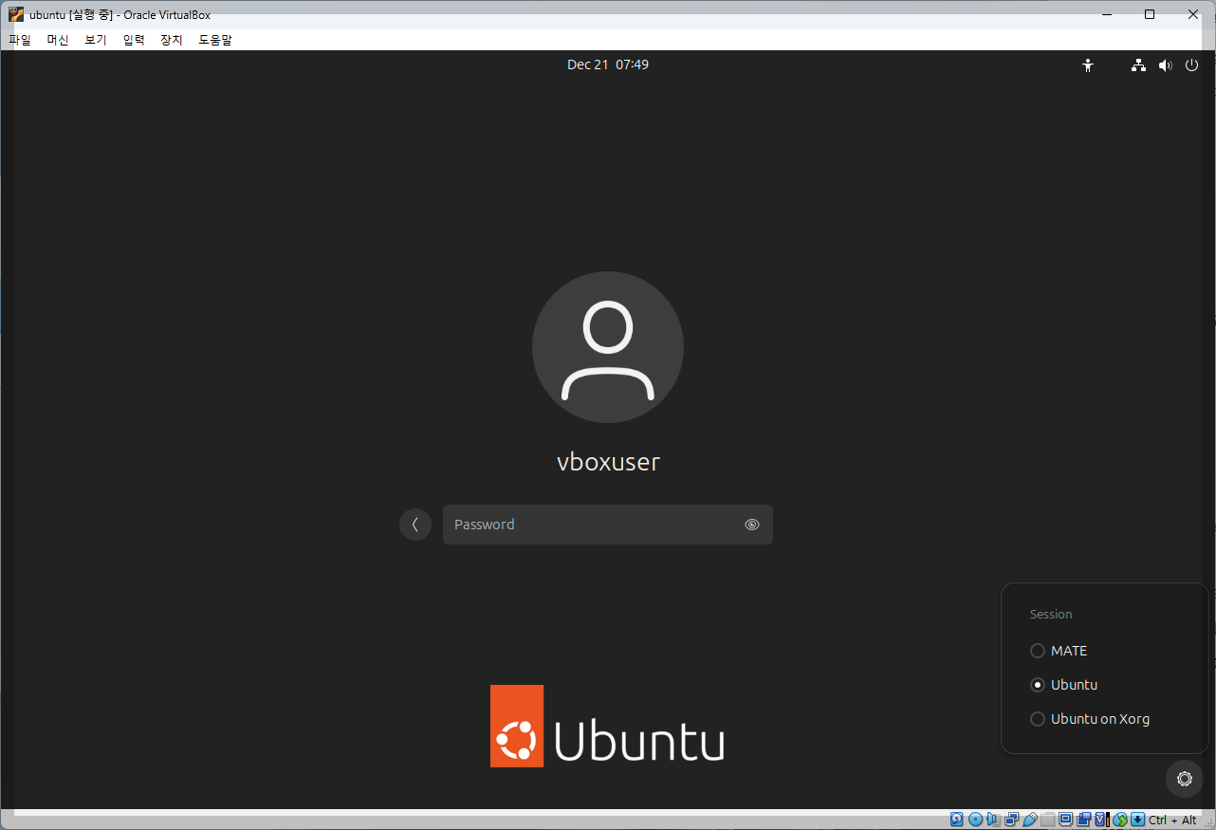Click the vboxuser username label

tap(608, 462)
